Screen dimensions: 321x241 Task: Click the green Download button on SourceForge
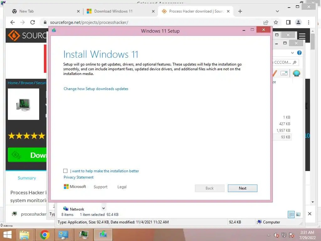pyautogui.click(x=27, y=155)
